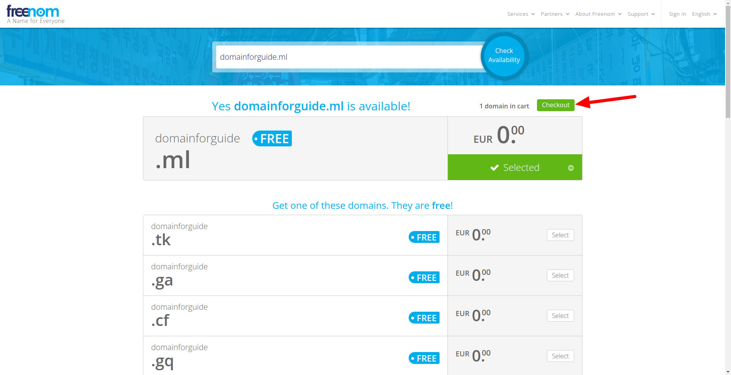This screenshot has width=731, height=375.
Task: Click the EUR 0.00 price in .tk row
Action: coord(473,235)
